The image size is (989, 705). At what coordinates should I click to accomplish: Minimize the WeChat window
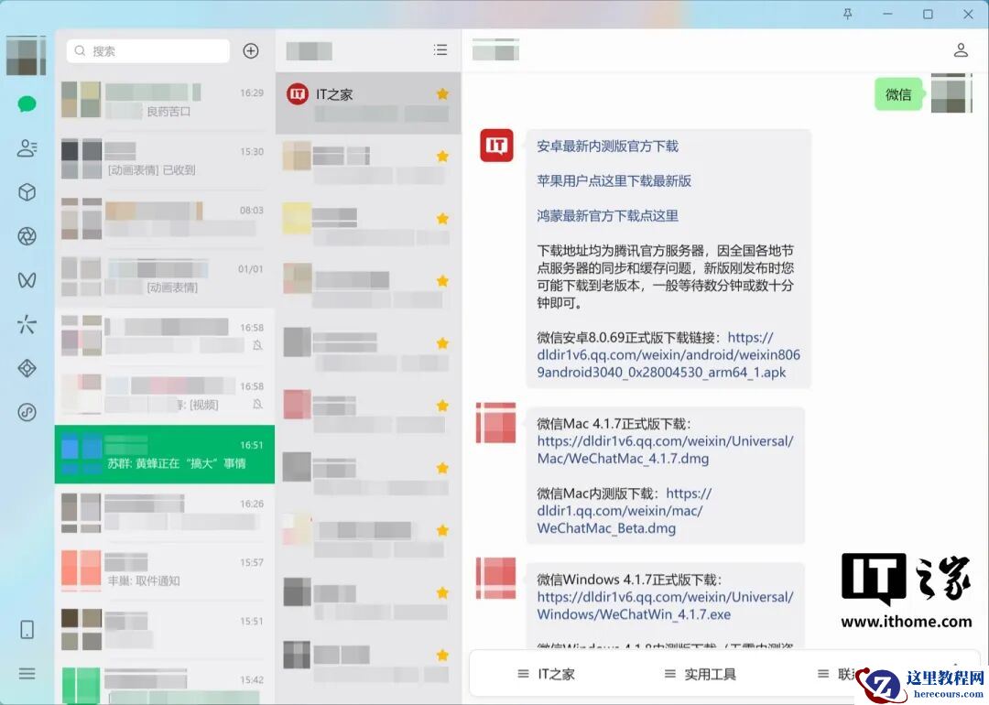click(887, 14)
